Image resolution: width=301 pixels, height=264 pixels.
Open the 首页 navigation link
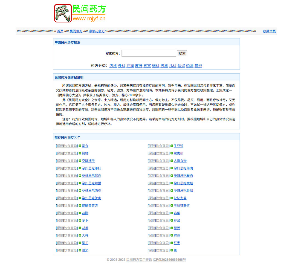[60, 31]
